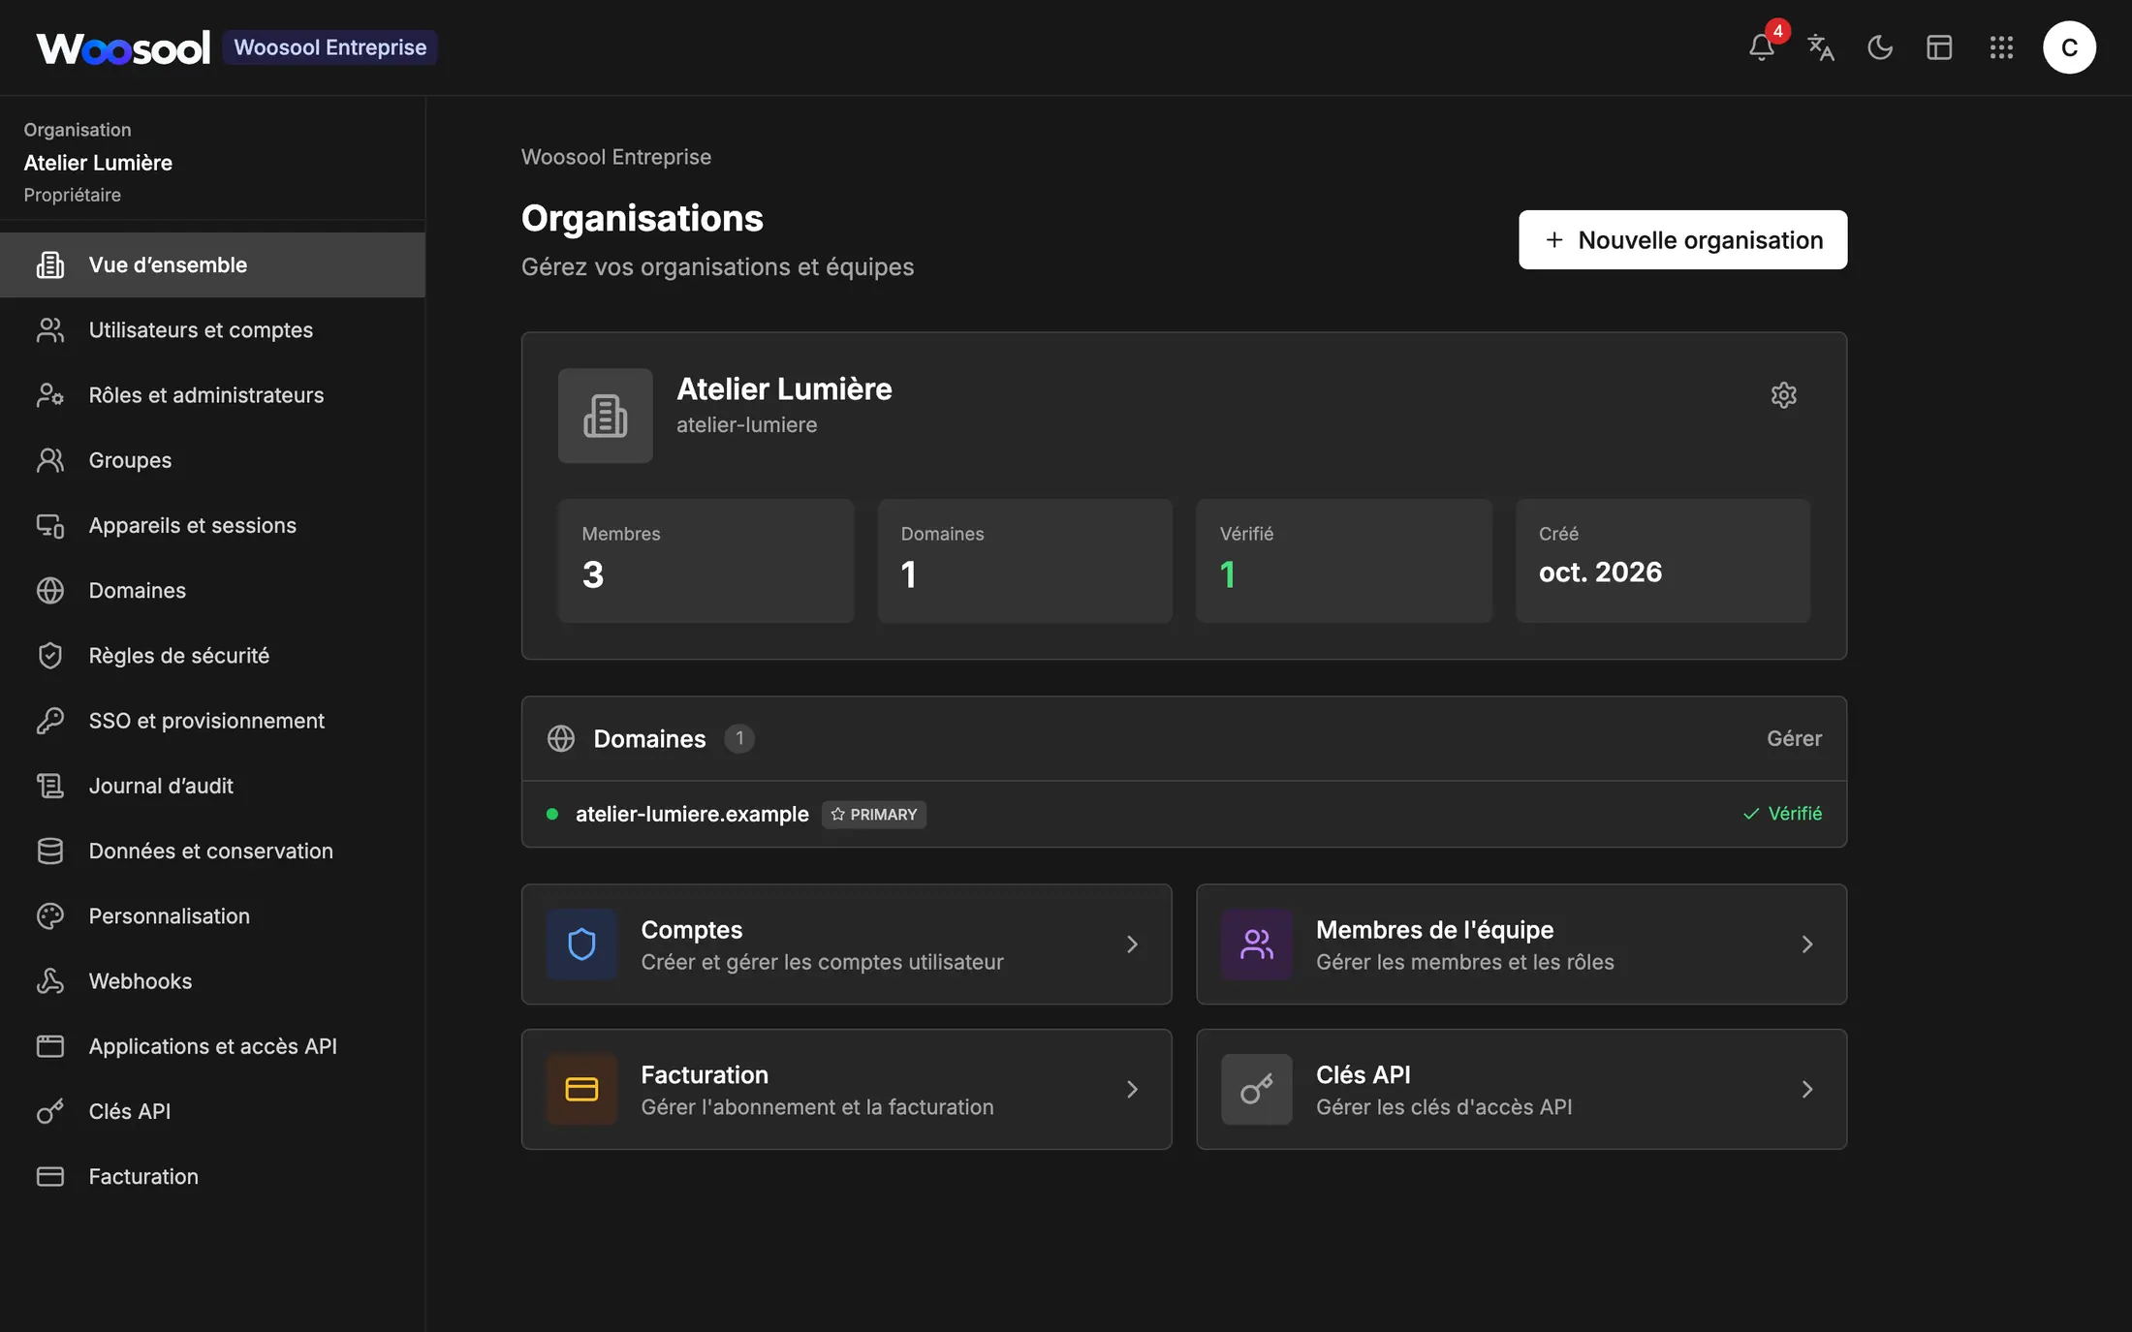Click the shield icon on Comptes card

pos(581,945)
